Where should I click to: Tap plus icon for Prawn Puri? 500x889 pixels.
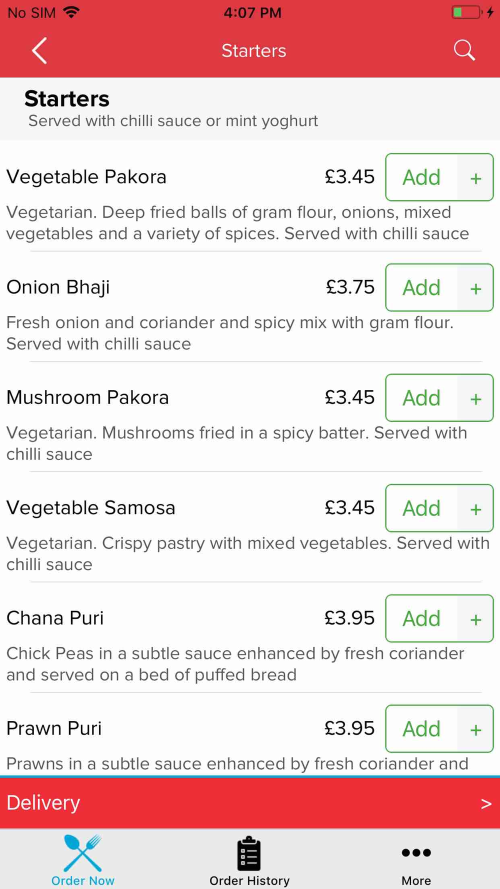[475, 729]
